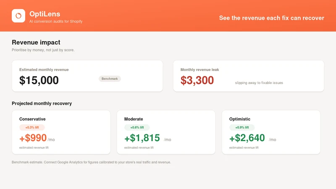Click the Projected monthly recovery heading

click(42, 103)
